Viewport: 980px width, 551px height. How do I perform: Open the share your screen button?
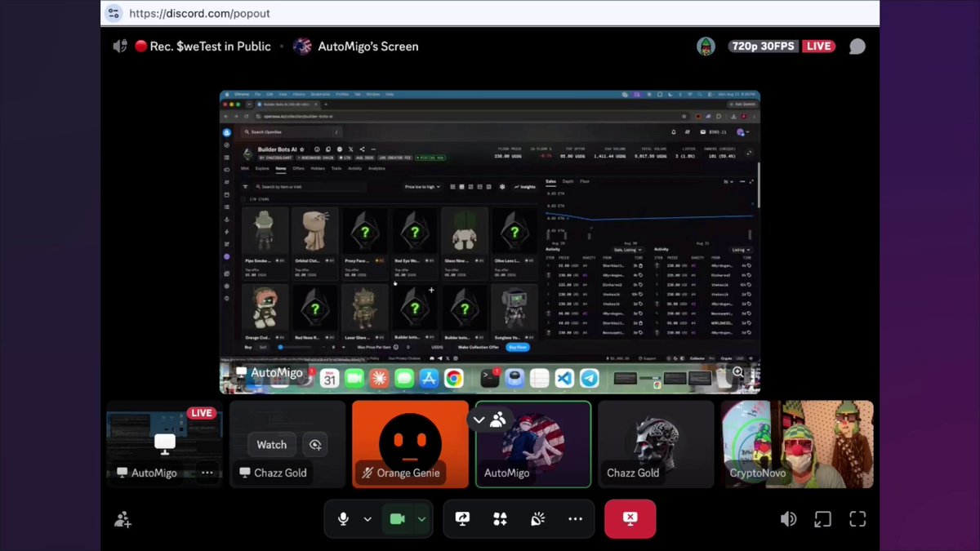[x=462, y=519]
